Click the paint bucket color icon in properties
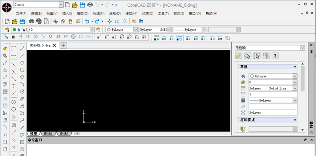The height and width of the screenshot is (162, 316). coord(243,76)
